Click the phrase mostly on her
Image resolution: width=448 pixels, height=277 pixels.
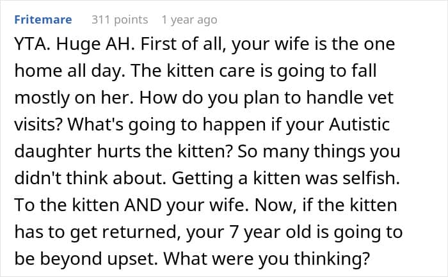pos(74,98)
